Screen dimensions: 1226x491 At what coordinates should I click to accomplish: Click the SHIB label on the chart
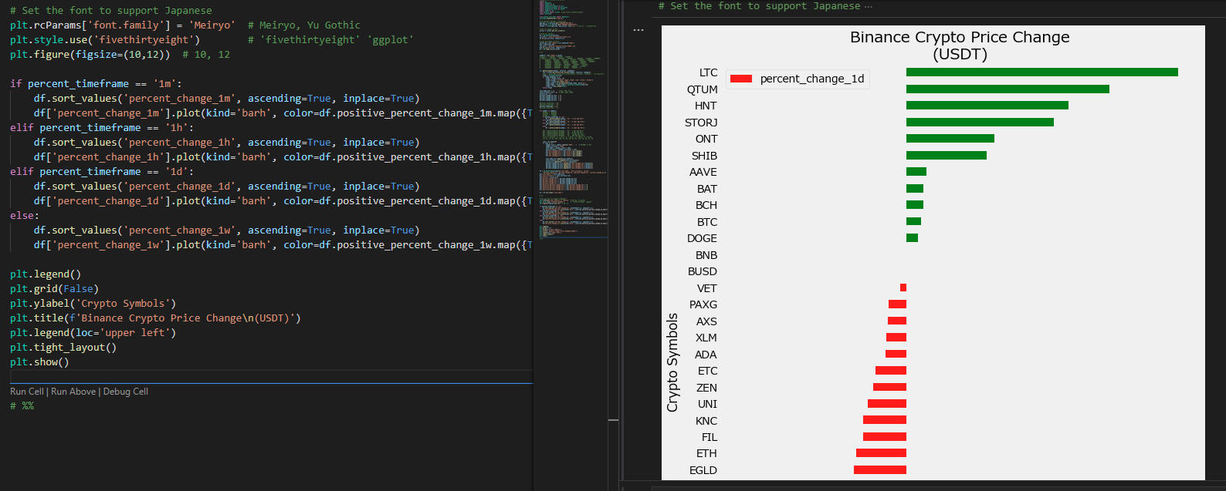click(x=704, y=156)
